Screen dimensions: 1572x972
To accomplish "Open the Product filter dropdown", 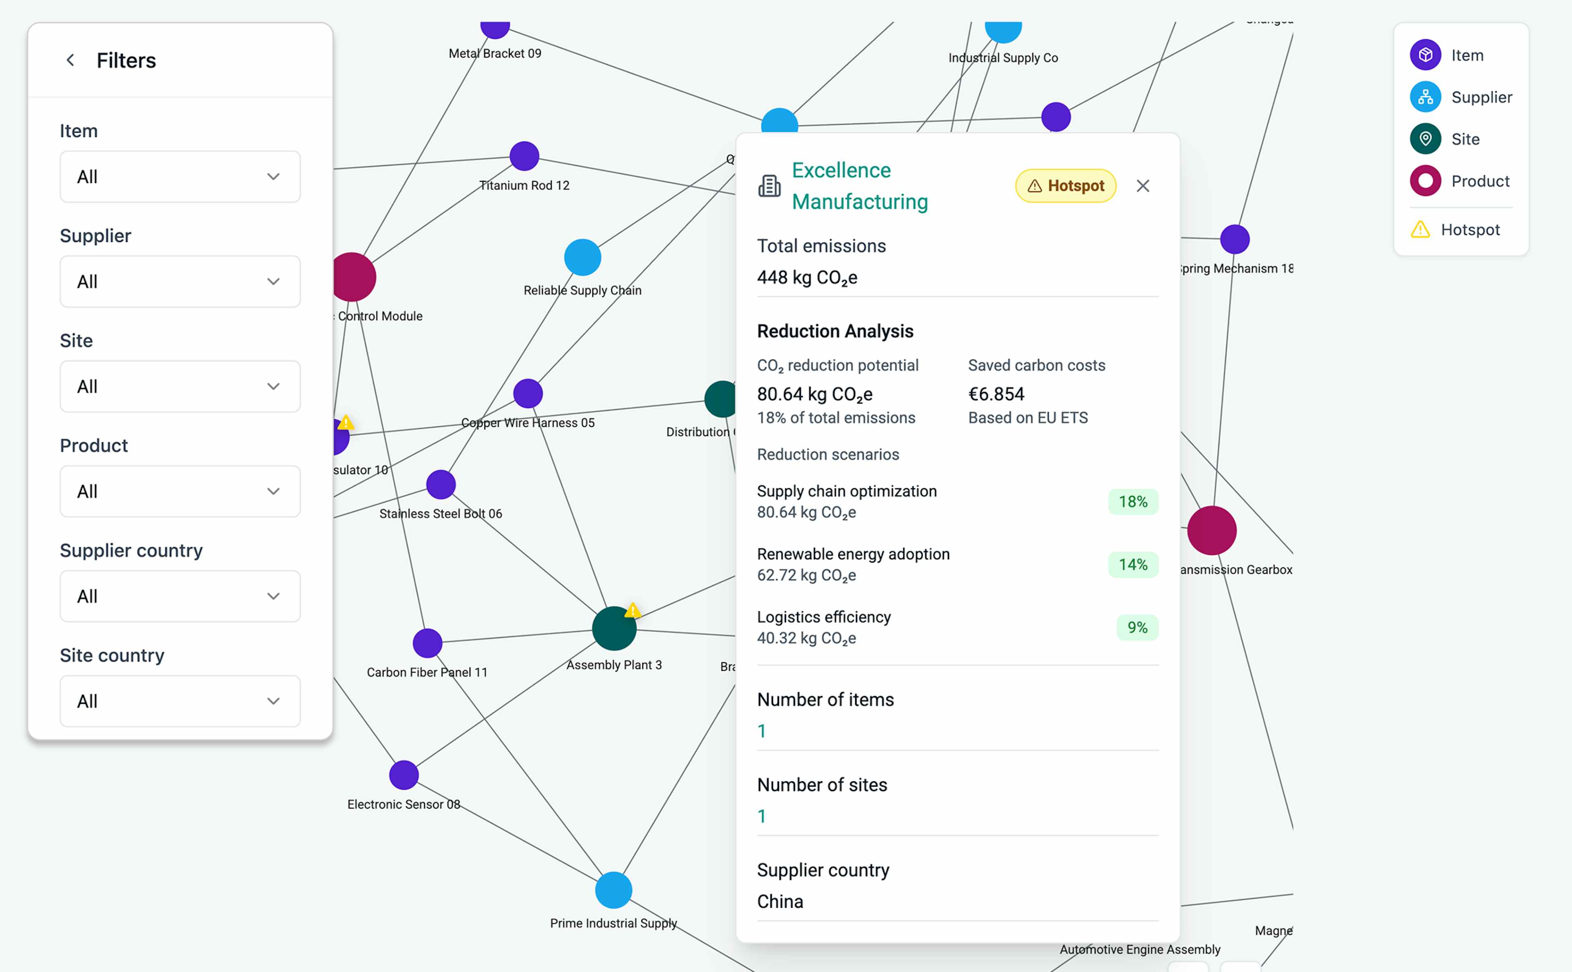I will [180, 491].
